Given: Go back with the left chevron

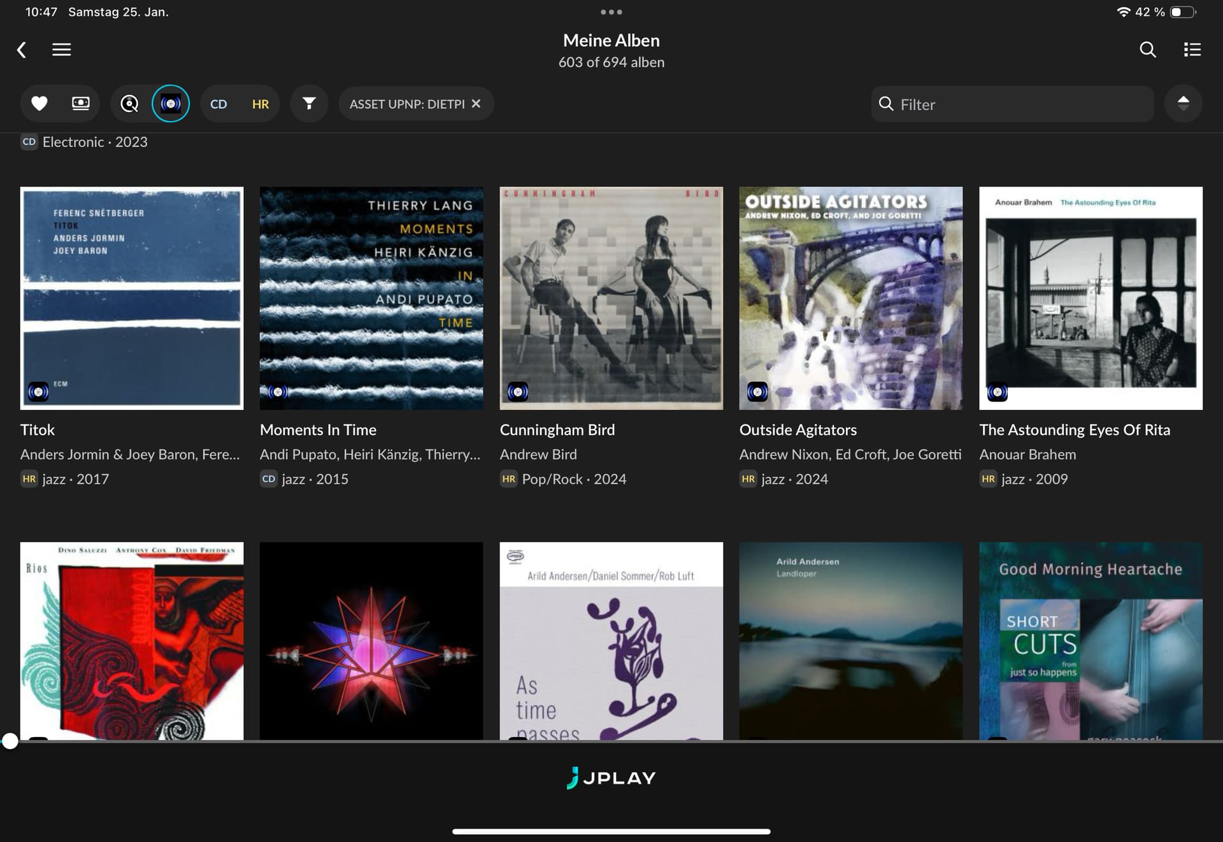Looking at the screenshot, I should tap(22, 50).
